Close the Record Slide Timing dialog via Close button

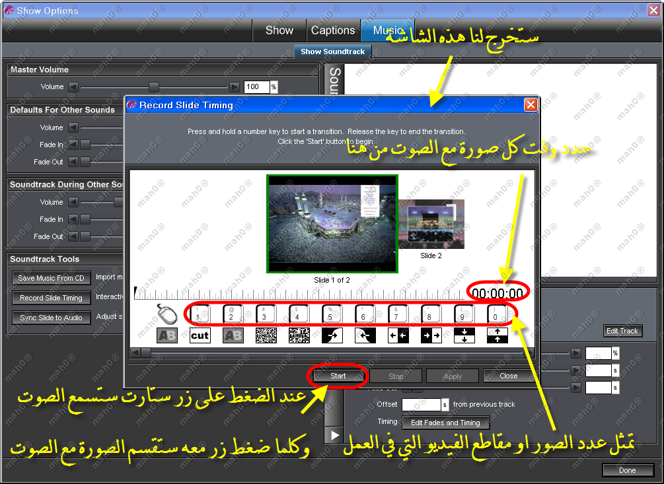point(508,376)
